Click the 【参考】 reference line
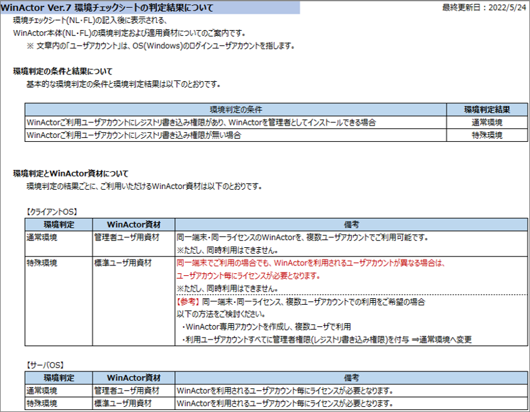Viewport: 530px width, 412px height. 300,301
